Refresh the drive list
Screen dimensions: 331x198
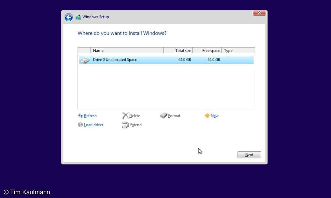pyautogui.click(x=90, y=116)
